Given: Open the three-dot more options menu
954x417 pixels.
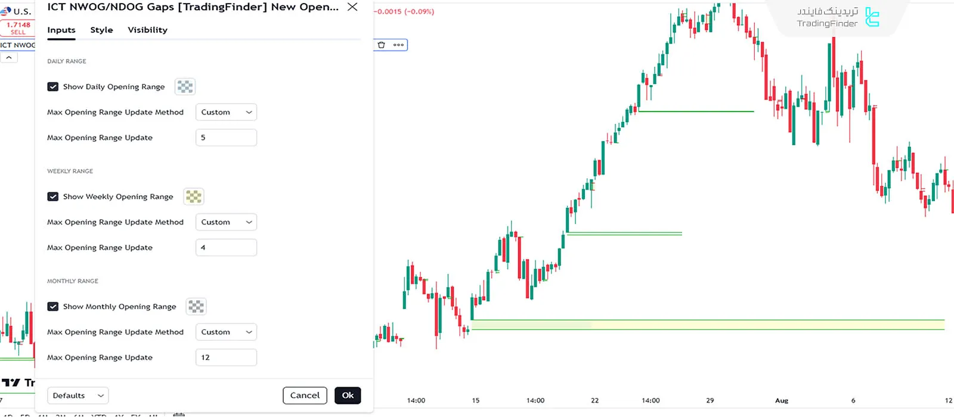Looking at the screenshot, I should click(398, 45).
